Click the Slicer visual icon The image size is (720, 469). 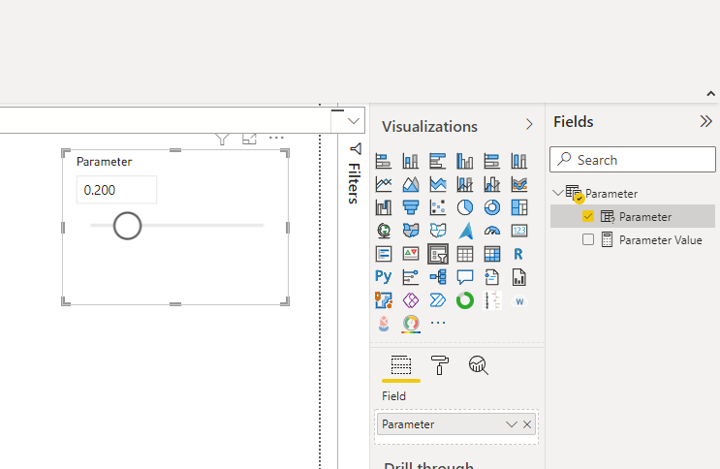(438, 254)
